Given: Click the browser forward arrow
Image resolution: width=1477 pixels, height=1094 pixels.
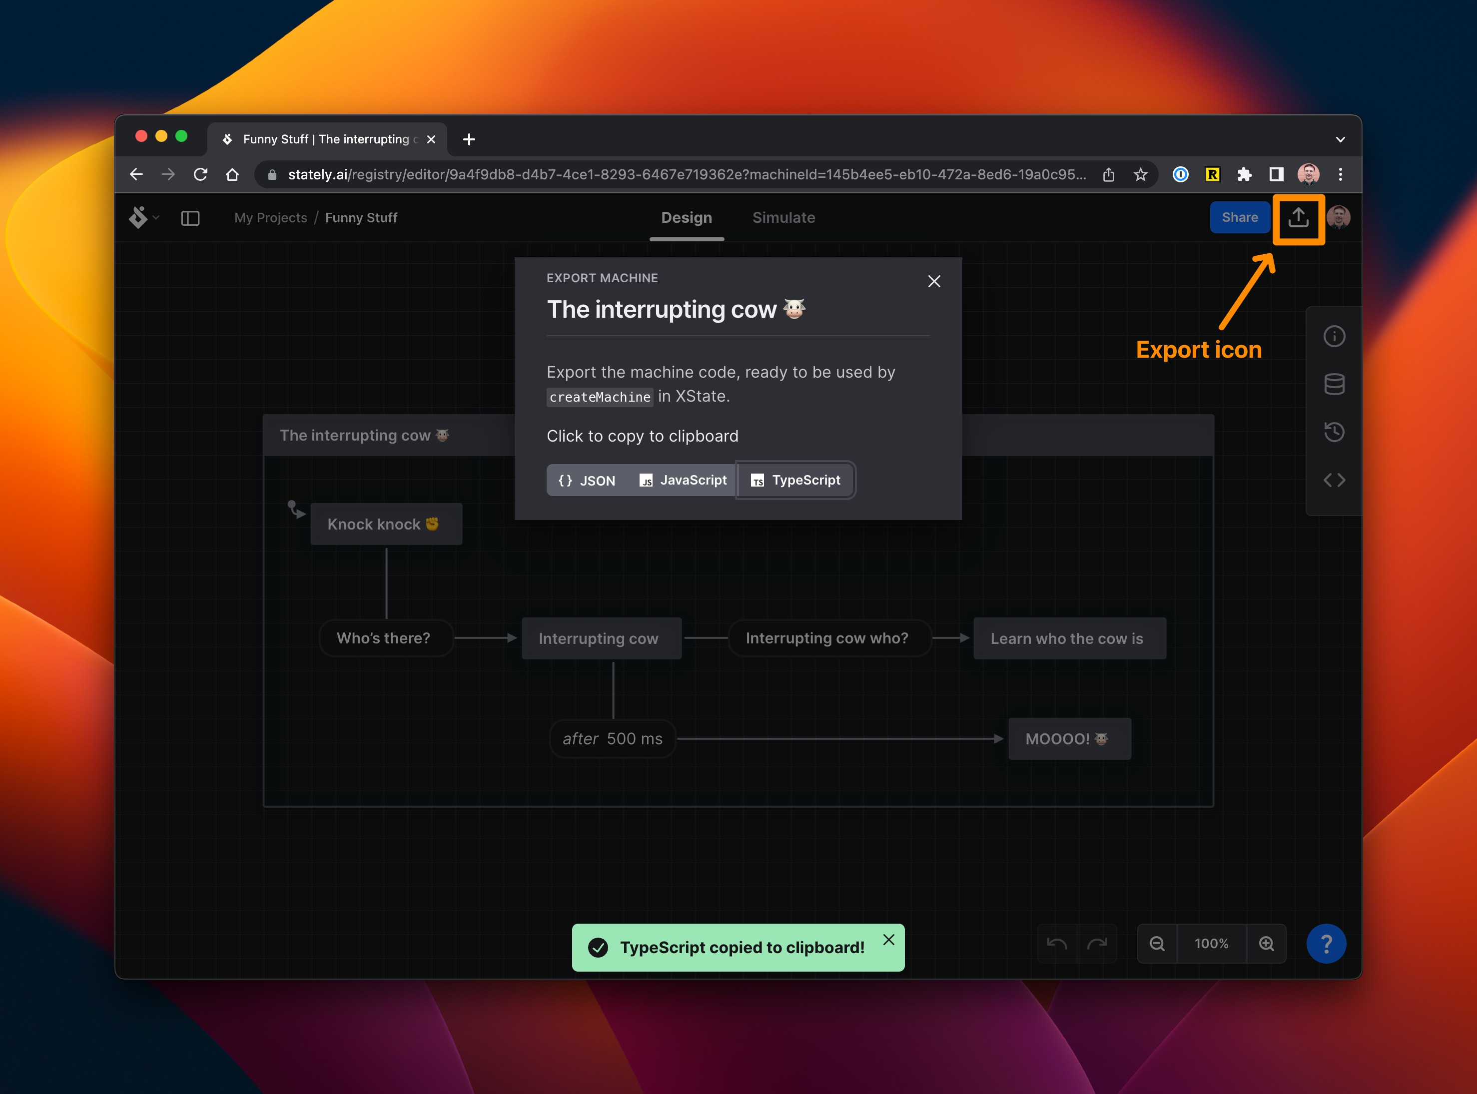Looking at the screenshot, I should (x=168, y=174).
